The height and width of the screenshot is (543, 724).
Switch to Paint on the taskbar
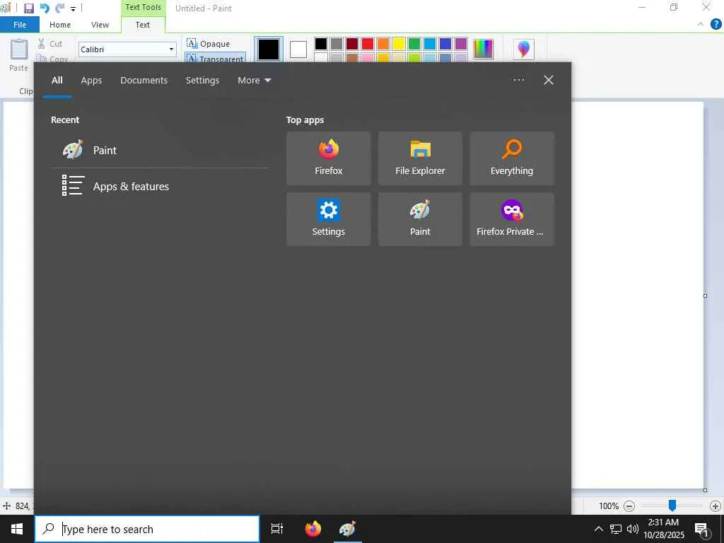coord(347,529)
